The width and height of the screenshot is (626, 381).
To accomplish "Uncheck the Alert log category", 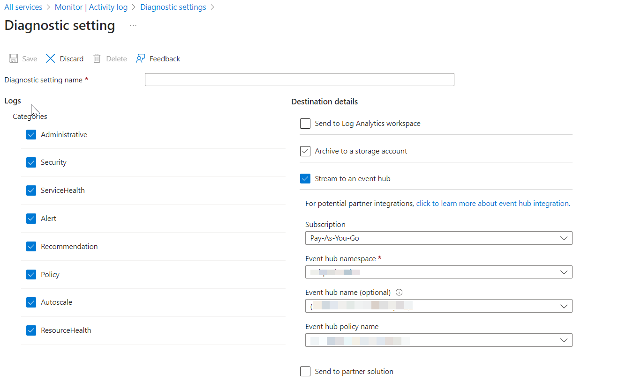I will (31, 219).
